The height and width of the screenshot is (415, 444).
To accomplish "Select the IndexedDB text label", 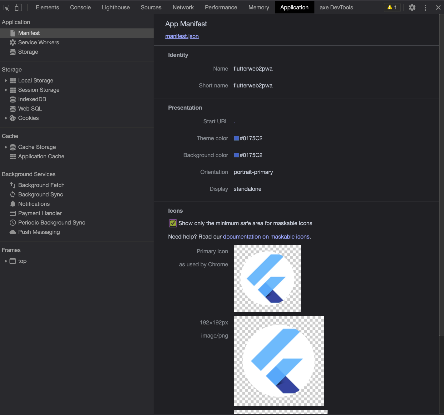I will click(32, 99).
